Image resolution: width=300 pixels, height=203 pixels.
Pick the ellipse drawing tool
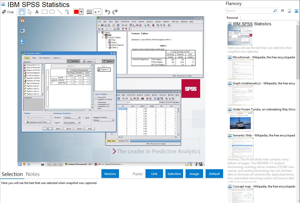point(52,12)
